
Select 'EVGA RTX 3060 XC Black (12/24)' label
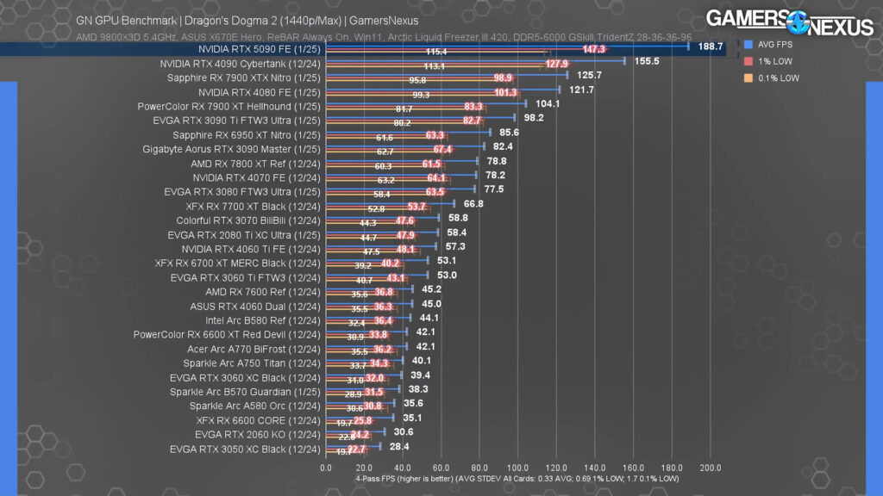pos(245,379)
